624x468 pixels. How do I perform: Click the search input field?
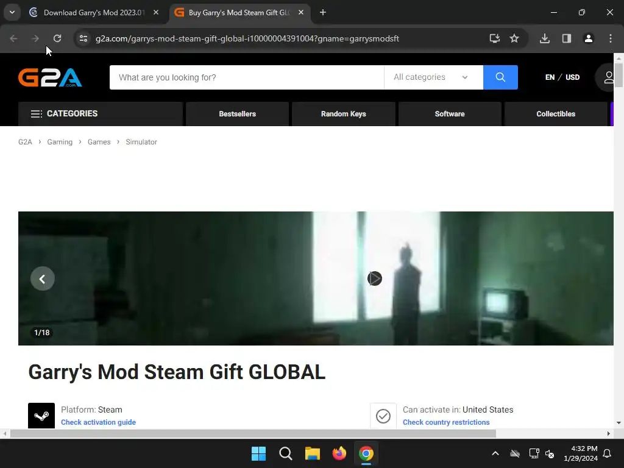(247, 77)
